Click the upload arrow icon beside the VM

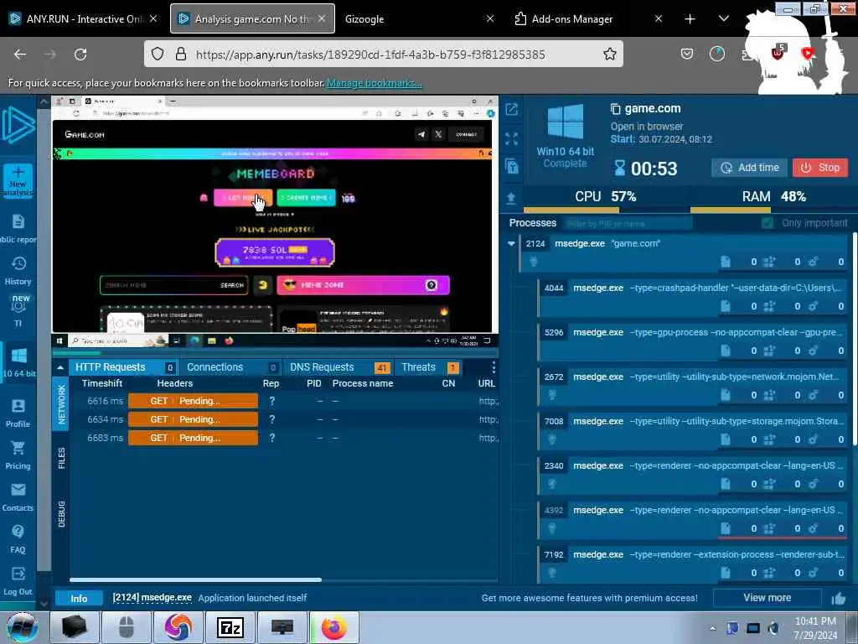511,198
